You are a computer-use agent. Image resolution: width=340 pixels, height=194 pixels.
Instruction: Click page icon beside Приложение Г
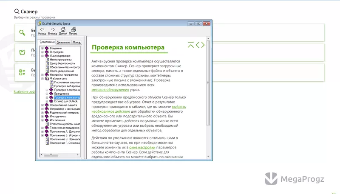coord(47,143)
